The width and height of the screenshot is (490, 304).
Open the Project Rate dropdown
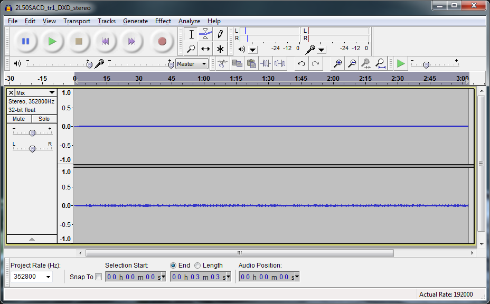[48, 277]
